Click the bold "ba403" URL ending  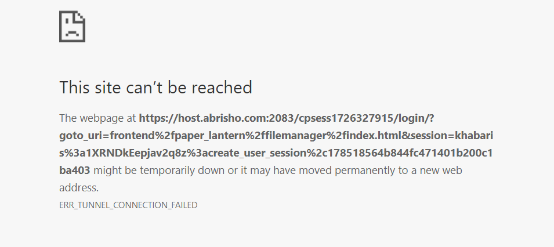coord(75,170)
